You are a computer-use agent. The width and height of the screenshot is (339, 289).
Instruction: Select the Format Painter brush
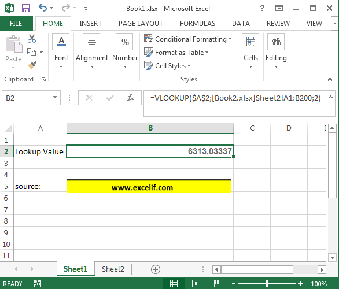tap(32, 65)
